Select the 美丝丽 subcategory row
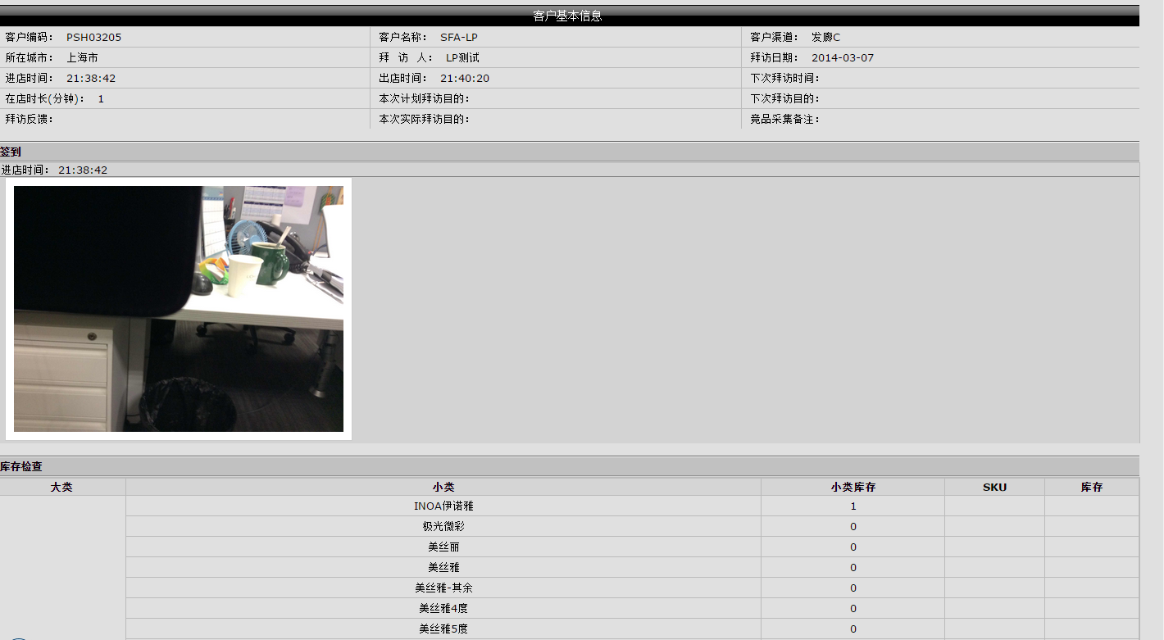Image resolution: width=1164 pixels, height=640 pixels. tap(443, 547)
